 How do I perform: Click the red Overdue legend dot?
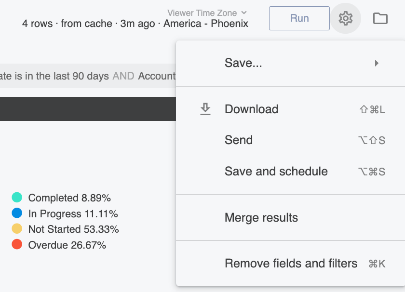tap(17, 244)
